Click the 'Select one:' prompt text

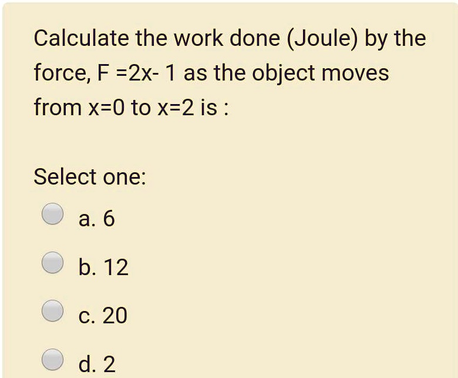(x=89, y=176)
